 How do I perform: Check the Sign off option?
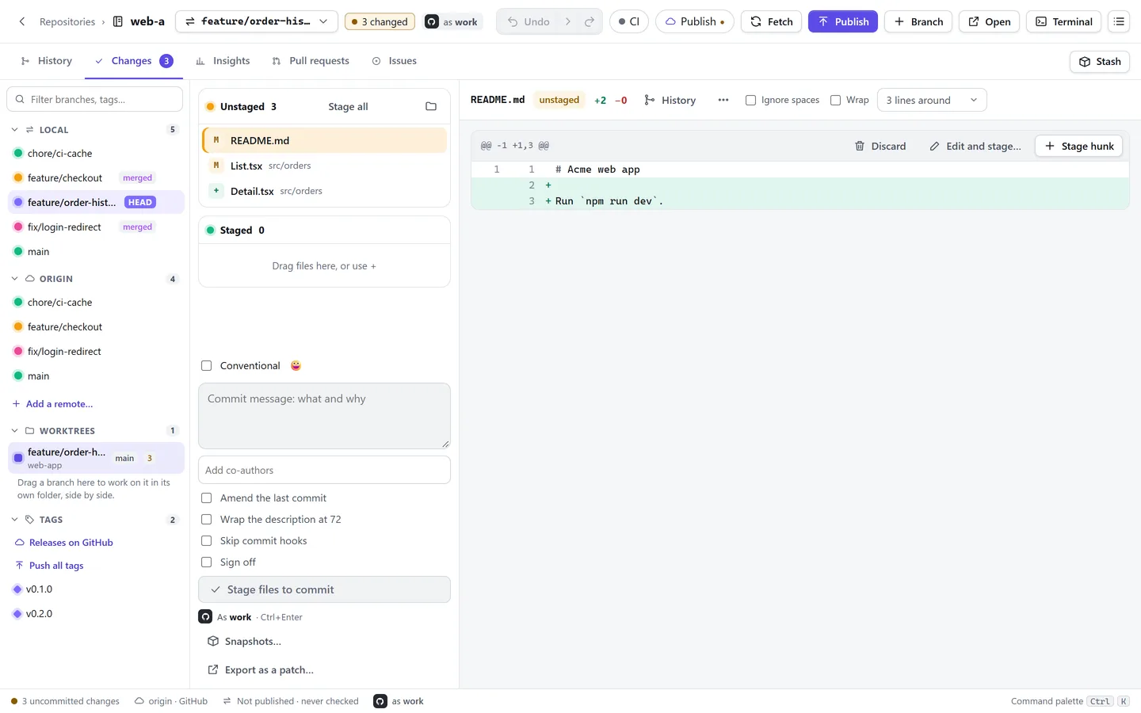pyautogui.click(x=207, y=562)
